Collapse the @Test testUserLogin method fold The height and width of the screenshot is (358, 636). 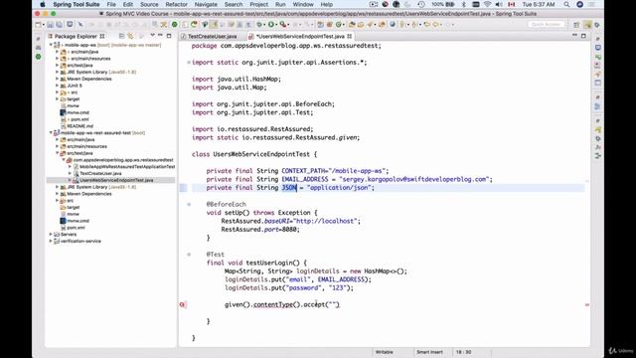pyautogui.click(x=189, y=255)
